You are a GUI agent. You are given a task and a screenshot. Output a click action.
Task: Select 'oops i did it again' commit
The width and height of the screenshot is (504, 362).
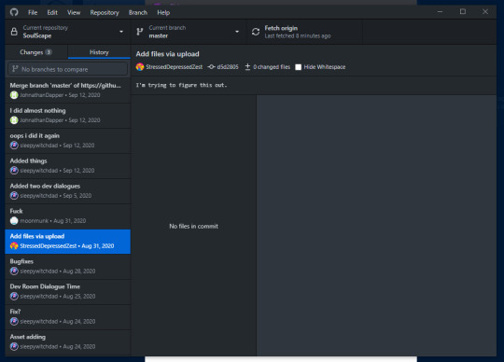point(68,140)
